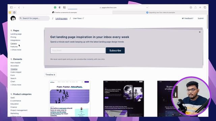Open the User flows external link

coord(78,18)
